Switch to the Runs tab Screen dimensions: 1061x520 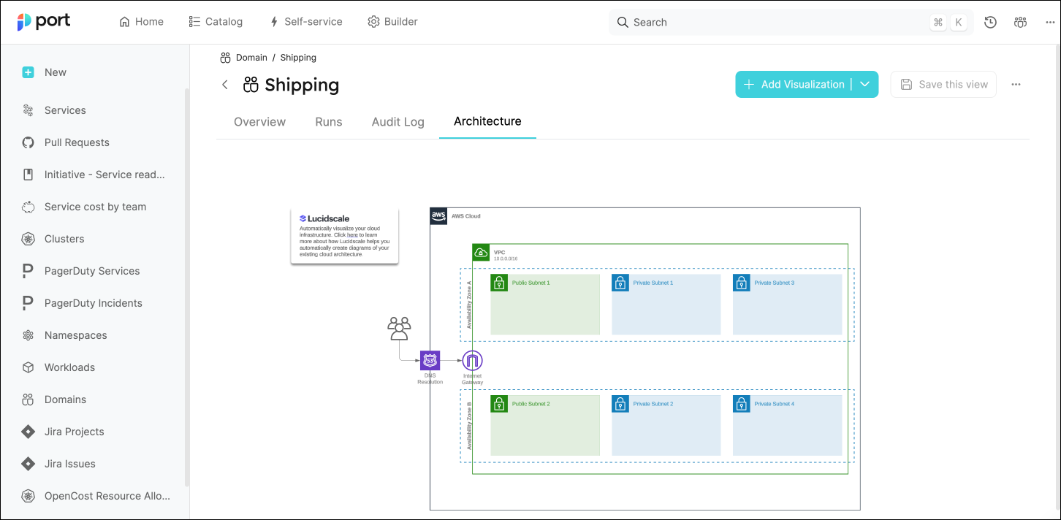pos(328,122)
